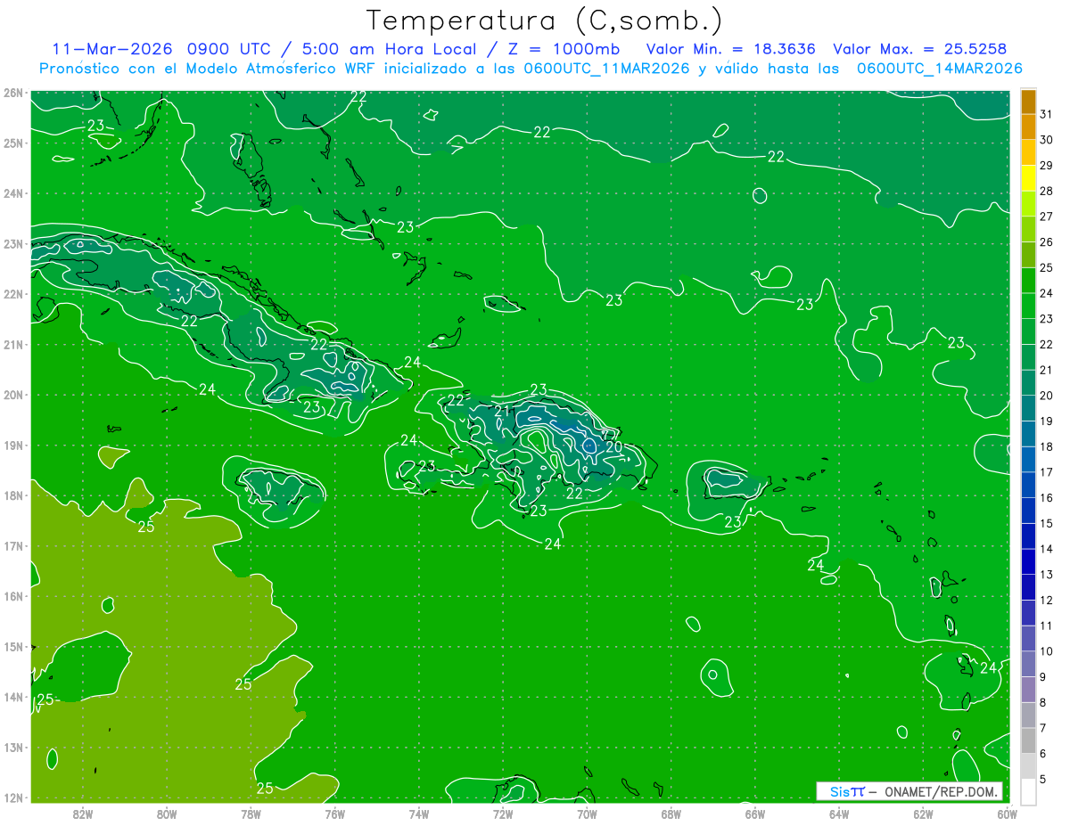Click the 66W longitude axis label

pos(755,813)
